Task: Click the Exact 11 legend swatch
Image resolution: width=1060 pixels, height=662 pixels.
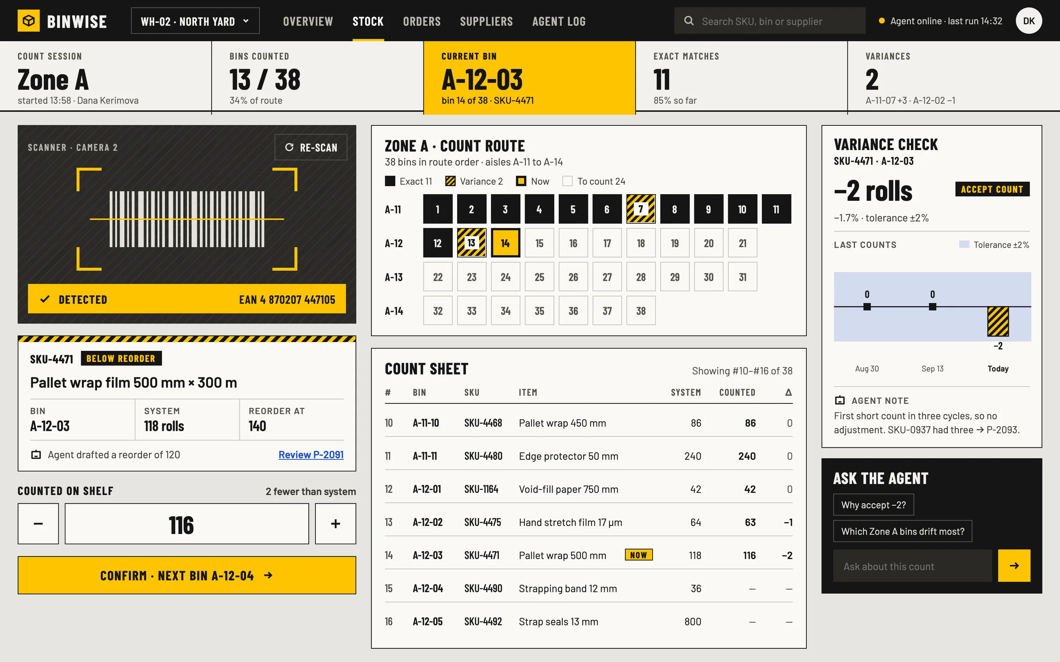Action: click(390, 181)
